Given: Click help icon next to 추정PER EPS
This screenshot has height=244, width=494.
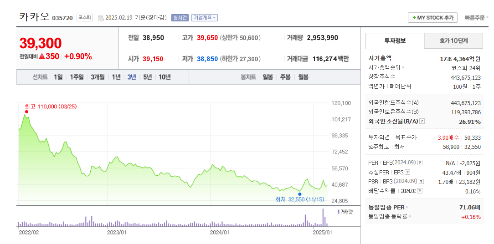Looking at the screenshot, I should [407, 172].
